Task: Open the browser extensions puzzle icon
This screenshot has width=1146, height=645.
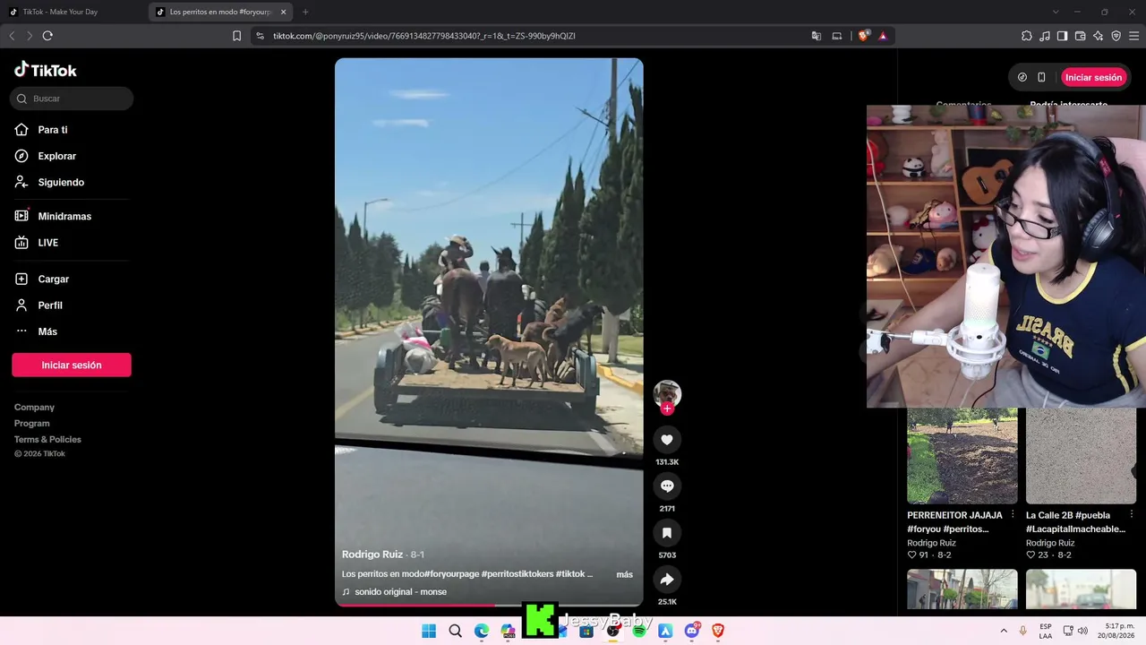Action: [1027, 36]
